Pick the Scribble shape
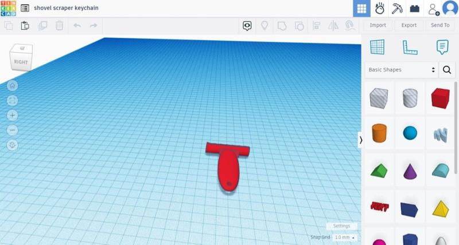Screen dimensions: 459x245 [x=440, y=135]
